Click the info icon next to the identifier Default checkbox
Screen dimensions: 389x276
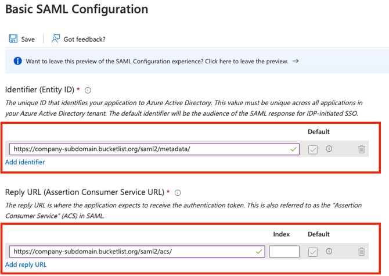[x=329, y=149]
